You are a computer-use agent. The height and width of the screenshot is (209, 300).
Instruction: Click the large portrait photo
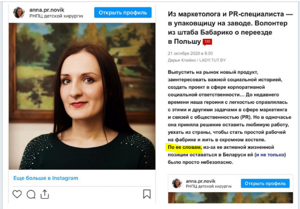point(82,96)
